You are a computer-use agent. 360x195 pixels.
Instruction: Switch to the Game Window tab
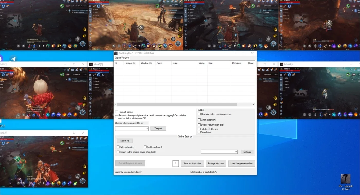click(x=122, y=58)
